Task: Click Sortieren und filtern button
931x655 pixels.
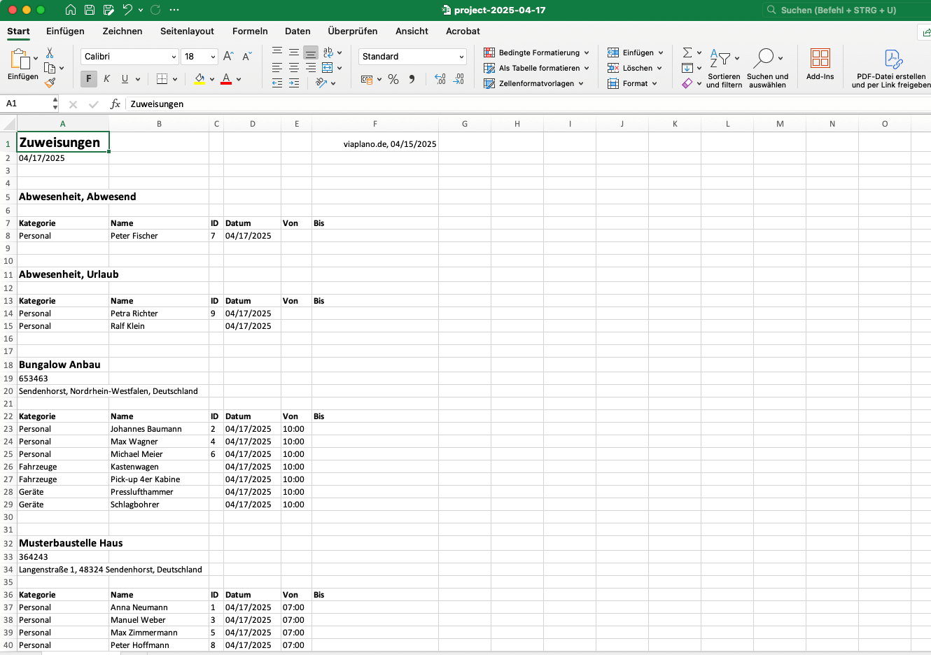Action: 723,68
